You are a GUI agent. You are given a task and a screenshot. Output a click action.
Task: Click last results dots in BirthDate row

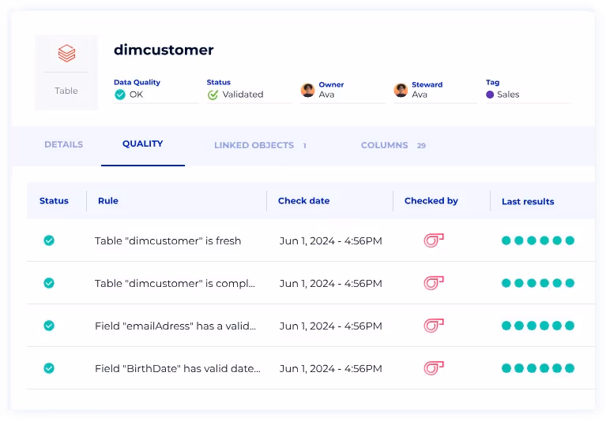pyautogui.click(x=538, y=368)
